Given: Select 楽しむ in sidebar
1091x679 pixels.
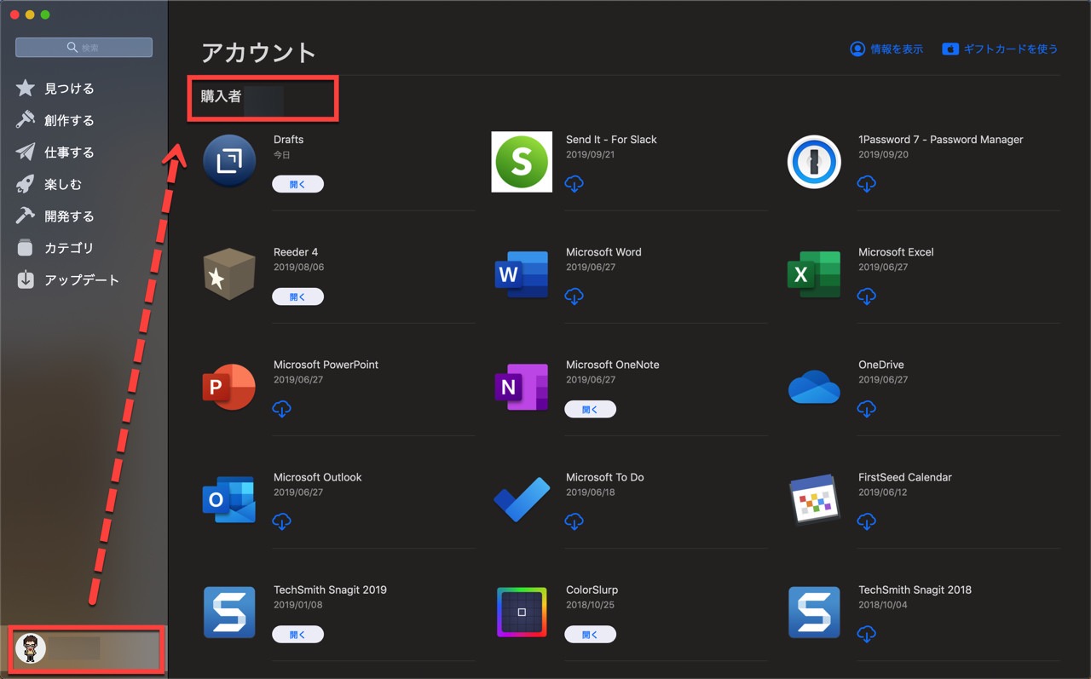Looking at the screenshot, I should coord(63,184).
